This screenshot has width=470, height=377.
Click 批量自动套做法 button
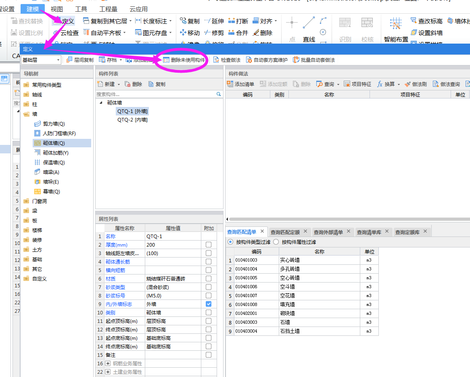pyautogui.click(x=314, y=60)
